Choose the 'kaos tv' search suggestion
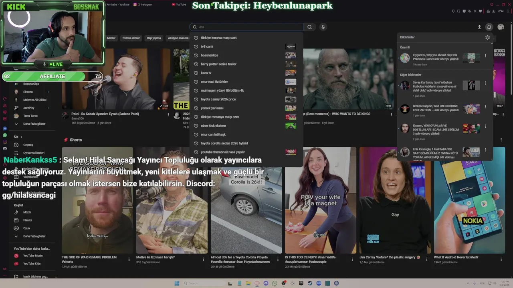This screenshot has width=513, height=288. click(x=246, y=73)
